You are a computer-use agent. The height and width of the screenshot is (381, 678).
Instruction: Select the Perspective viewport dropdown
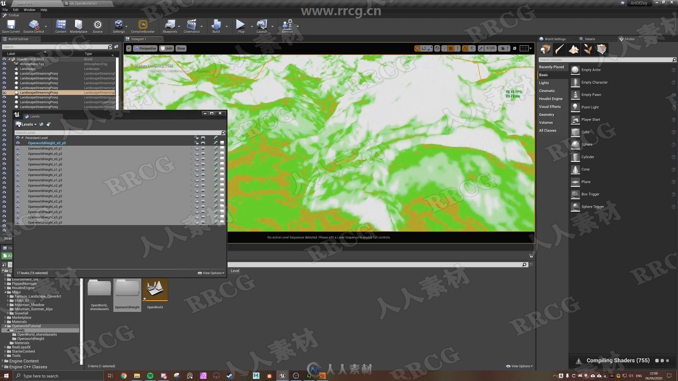tap(146, 48)
